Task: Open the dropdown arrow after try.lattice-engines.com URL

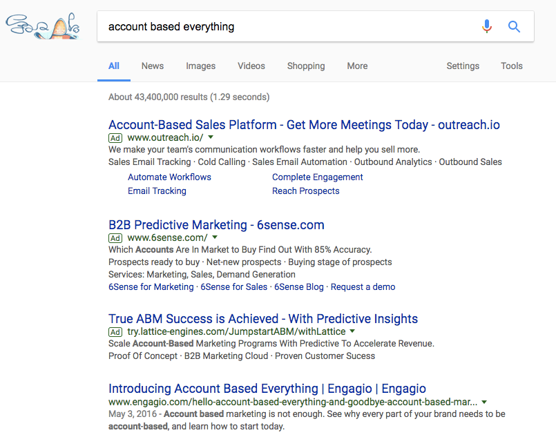Action: click(x=352, y=331)
